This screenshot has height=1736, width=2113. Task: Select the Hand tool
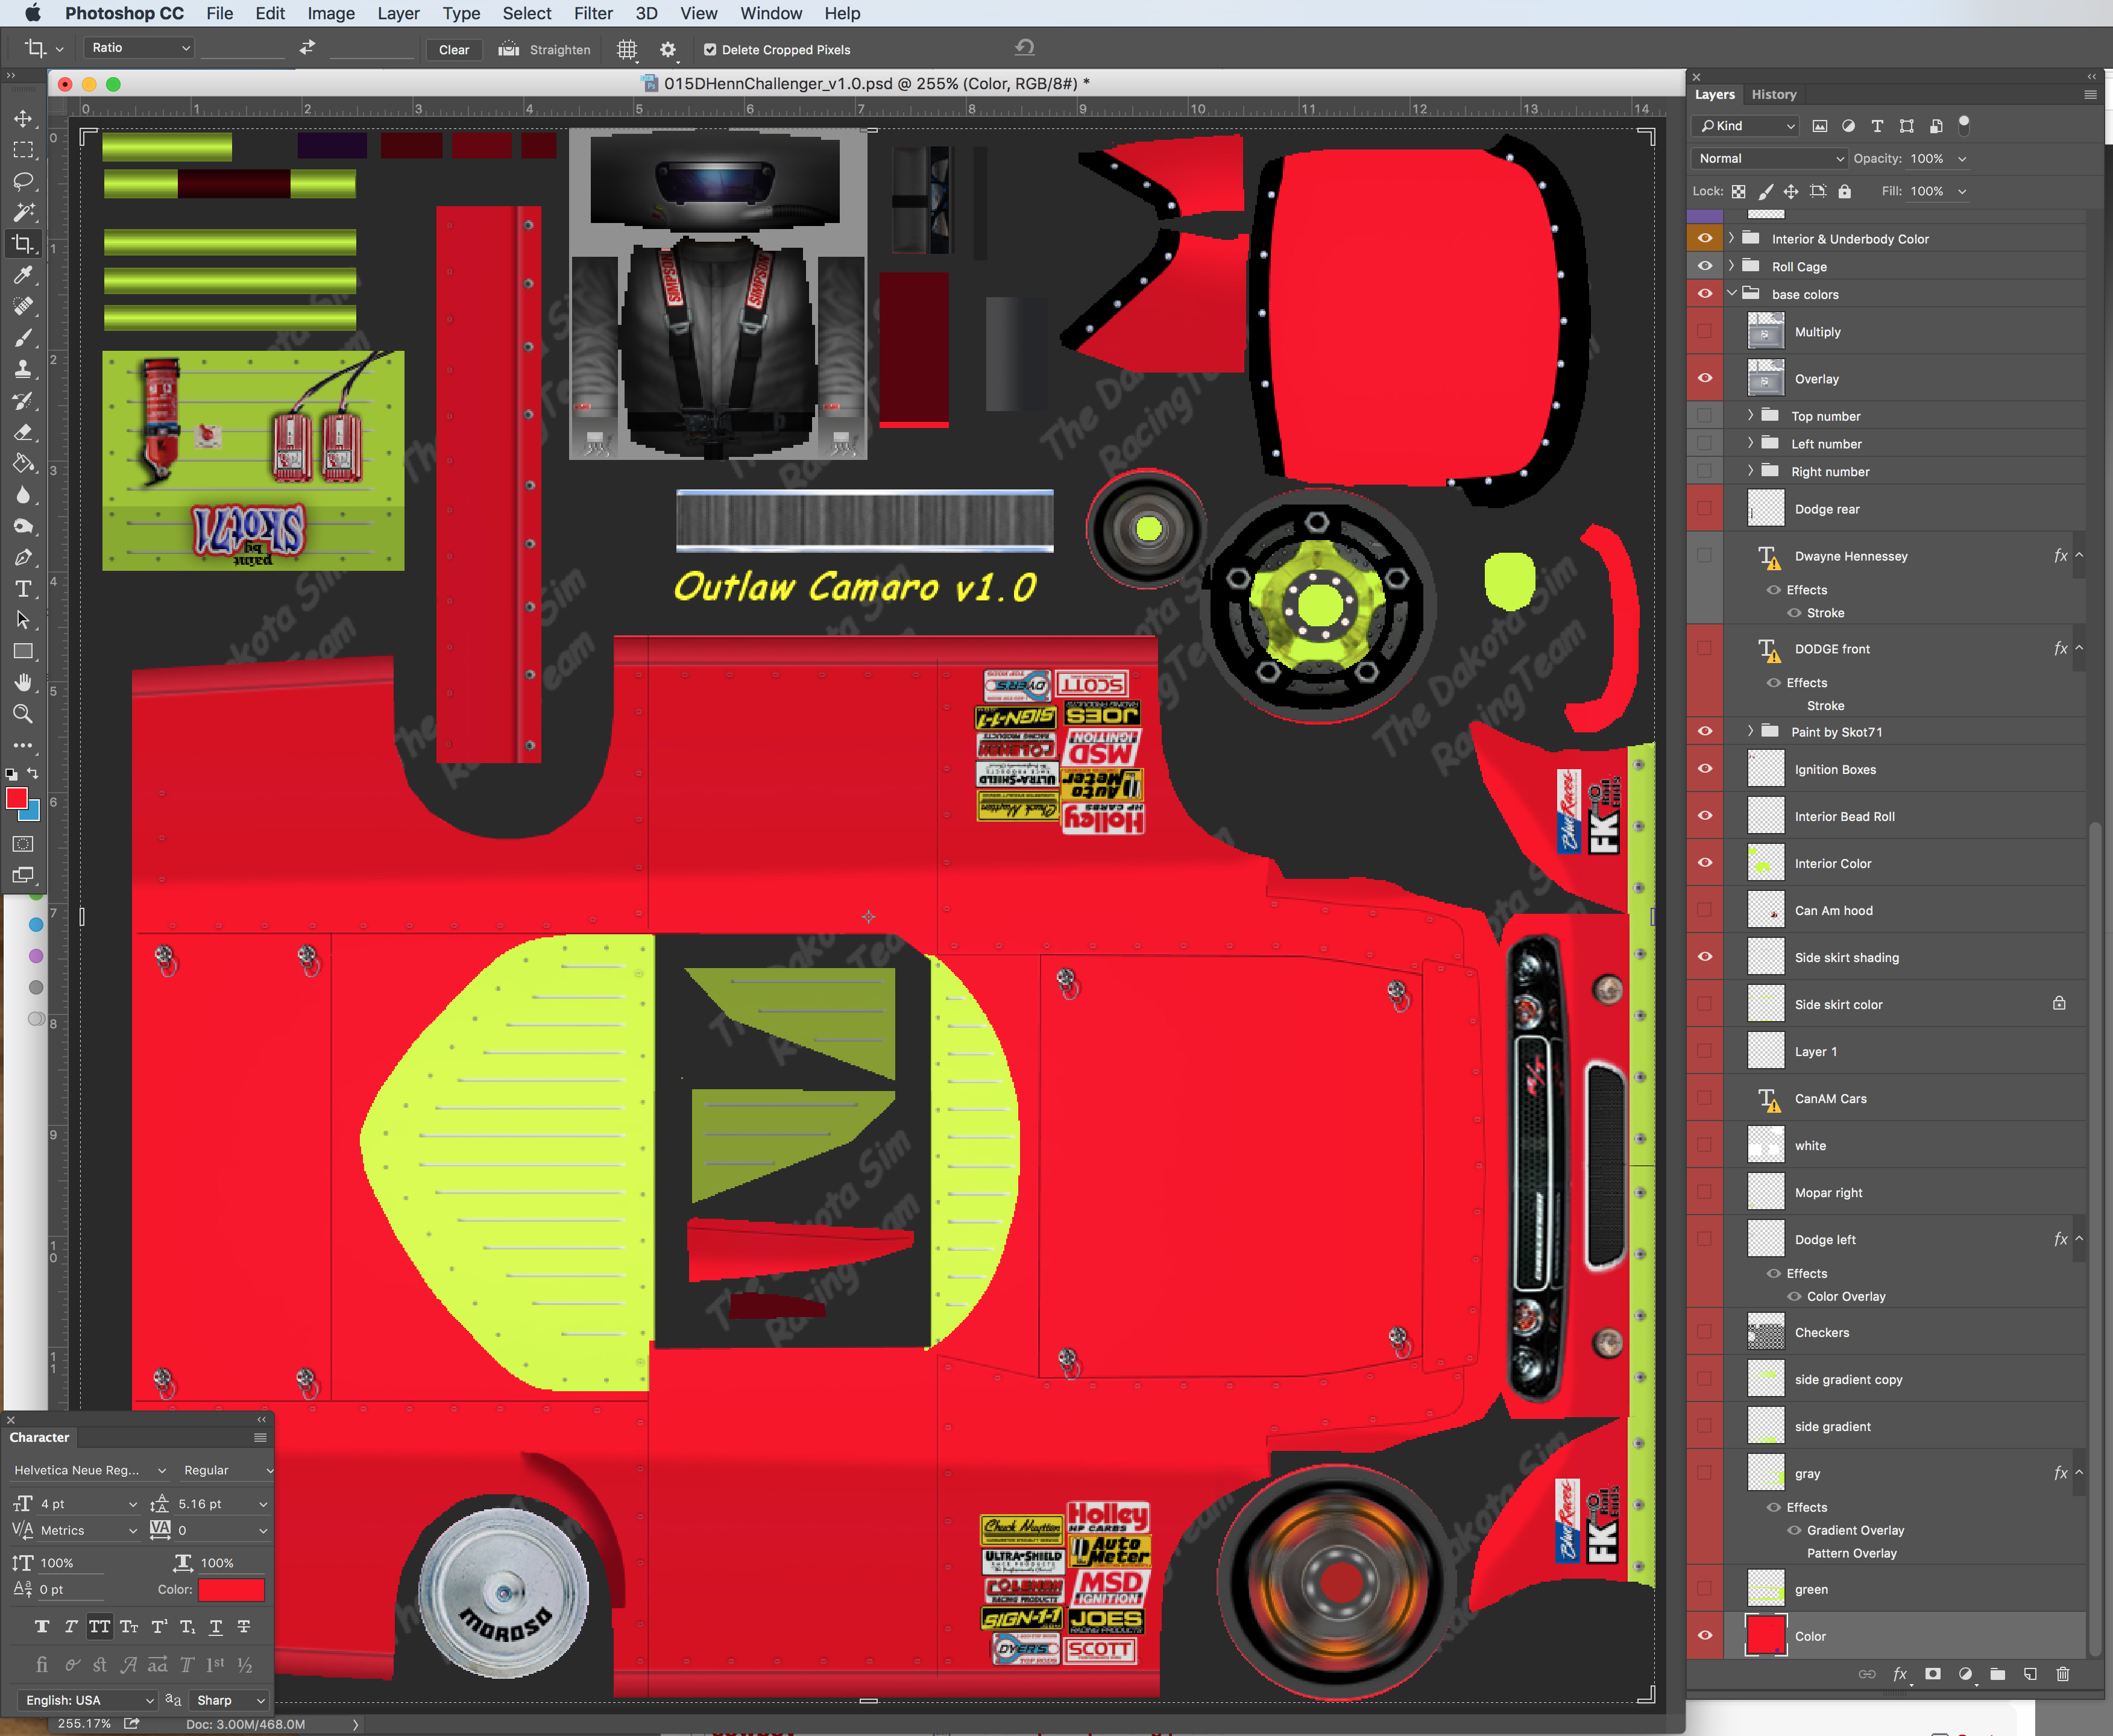pyautogui.click(x=23, y=682)
